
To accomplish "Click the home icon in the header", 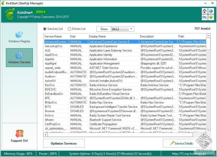I will tap(205, 11).
